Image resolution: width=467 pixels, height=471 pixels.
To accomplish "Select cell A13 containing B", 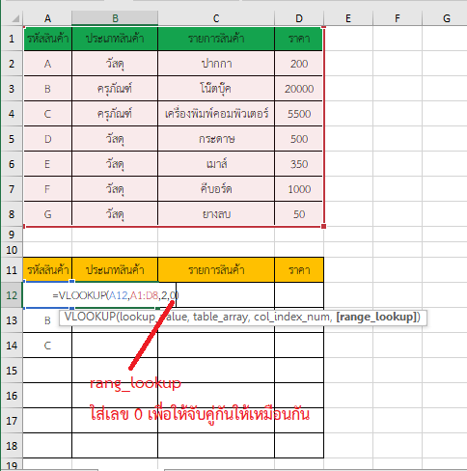I will point(47,320).
